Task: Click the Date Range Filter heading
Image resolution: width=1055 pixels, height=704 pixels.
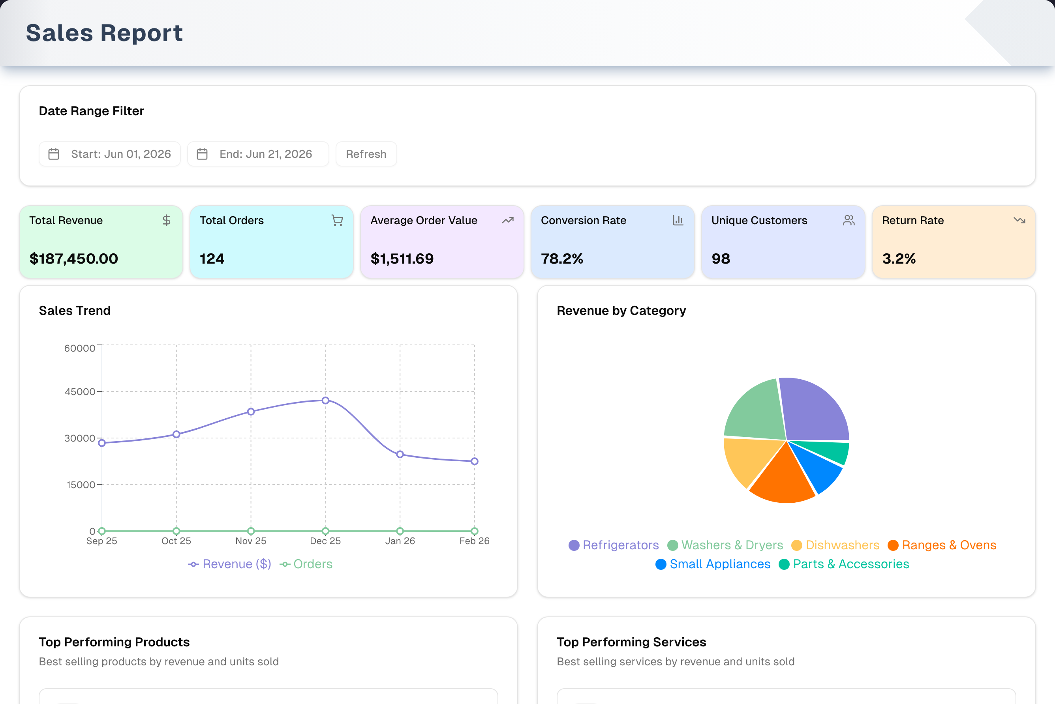Action: coord(92,111)
